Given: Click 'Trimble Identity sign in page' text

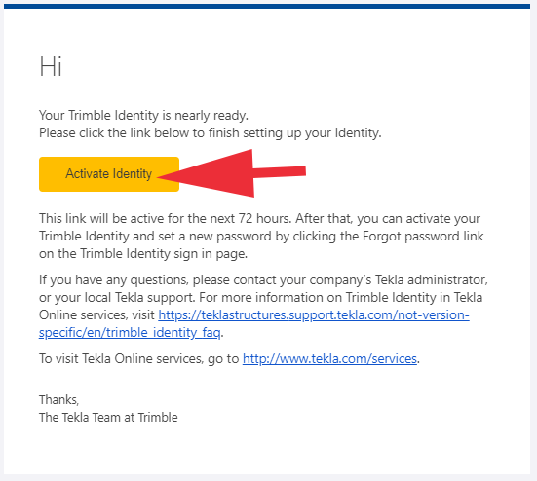Looking at the screenshot, I should coord(164,254).
